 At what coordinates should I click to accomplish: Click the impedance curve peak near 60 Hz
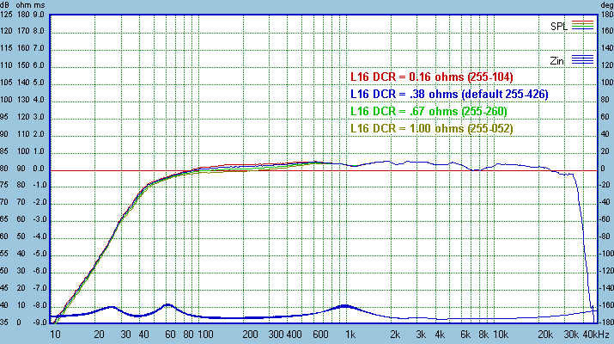[x=168, y=304]
